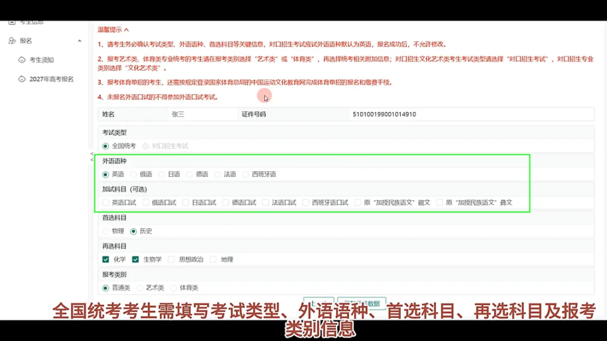Uncheck the 化学 elective subject
607x341 pixels.
[105, 260]
